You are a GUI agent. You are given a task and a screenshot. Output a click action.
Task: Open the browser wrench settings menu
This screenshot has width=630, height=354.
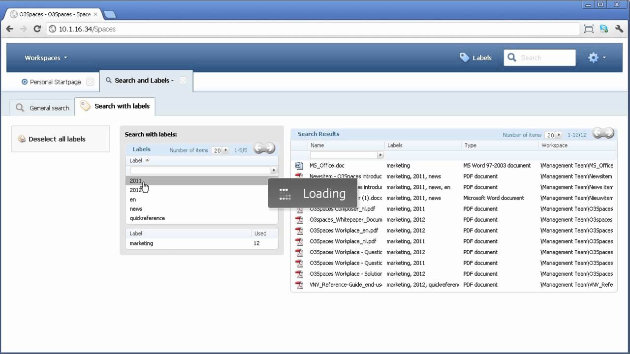619,29
